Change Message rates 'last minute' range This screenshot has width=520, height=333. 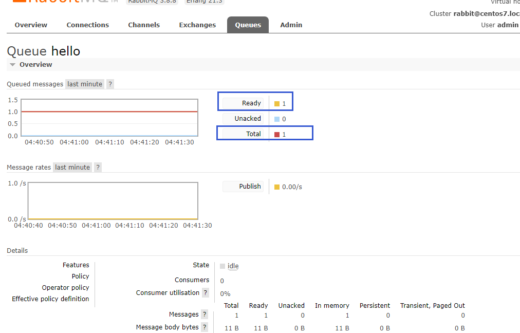pos(72,168)
